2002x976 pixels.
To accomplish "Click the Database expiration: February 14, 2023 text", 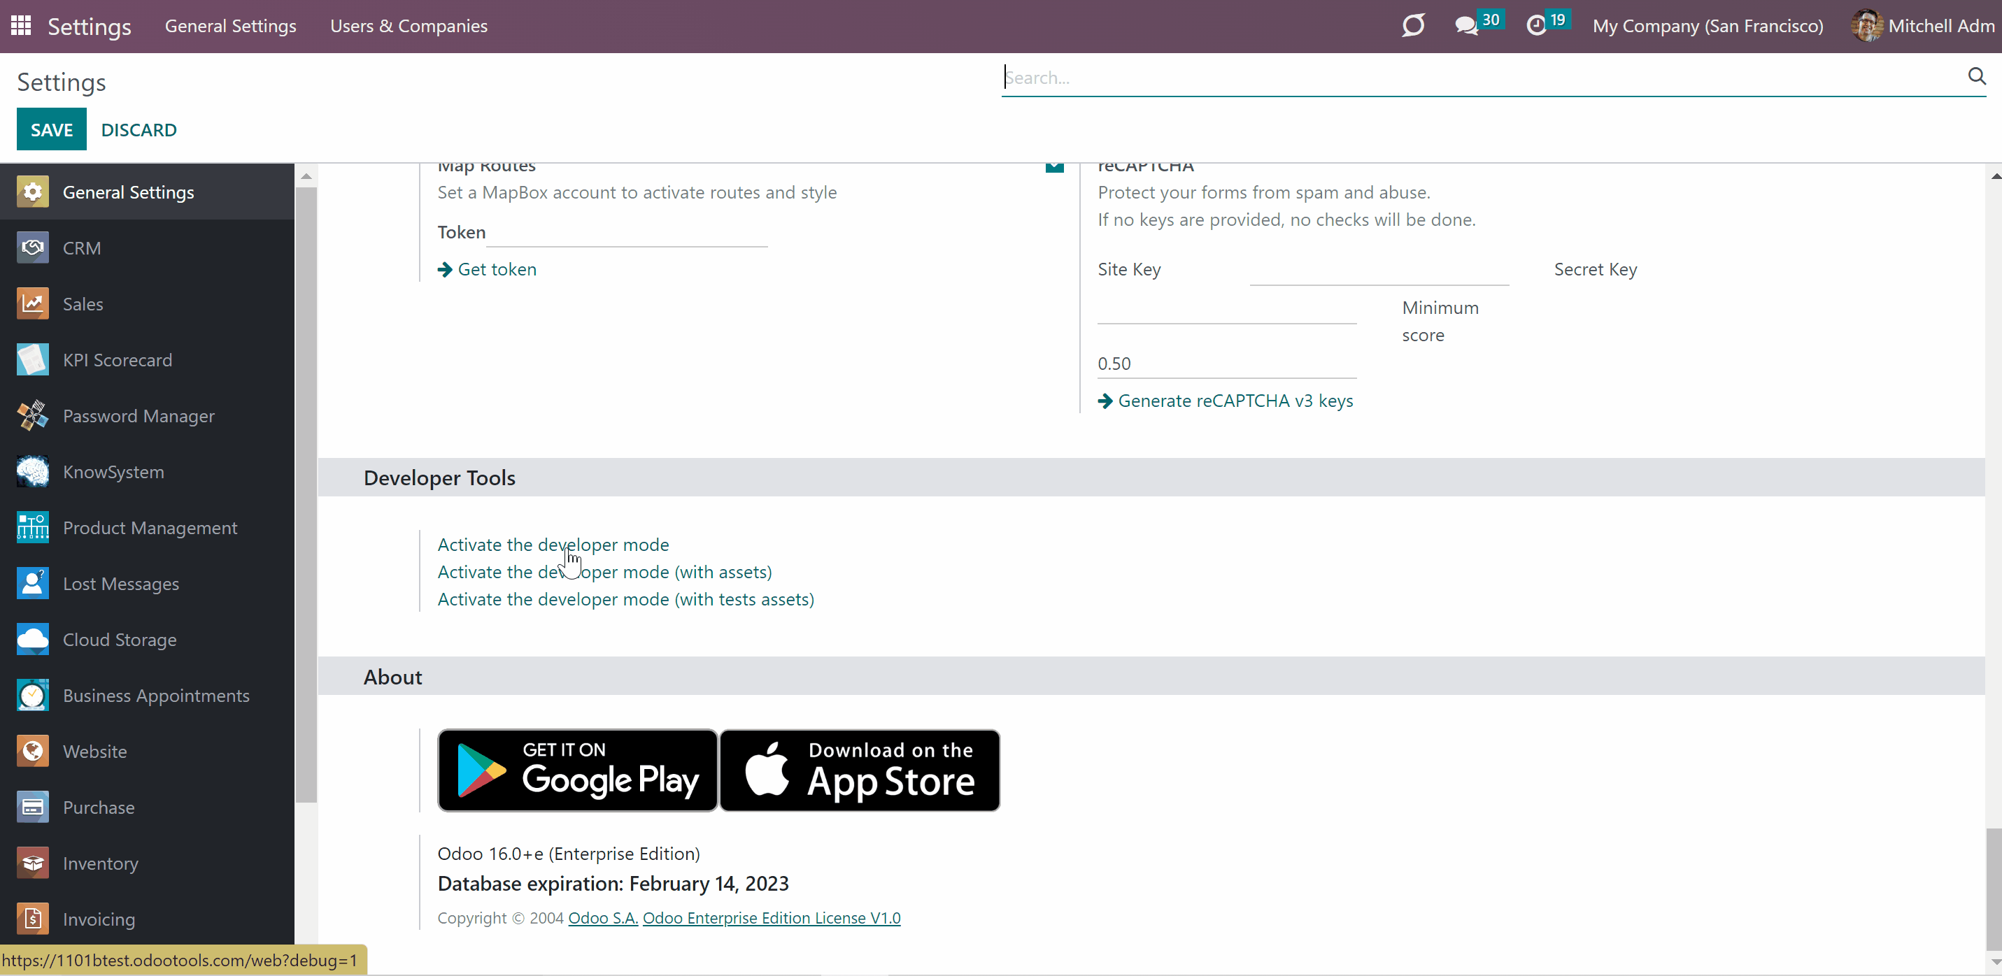I will (613, 884).
